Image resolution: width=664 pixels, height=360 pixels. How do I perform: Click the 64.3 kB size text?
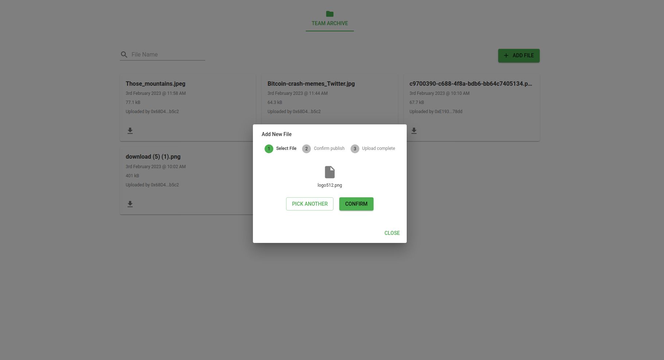click(x=275, y=102)
